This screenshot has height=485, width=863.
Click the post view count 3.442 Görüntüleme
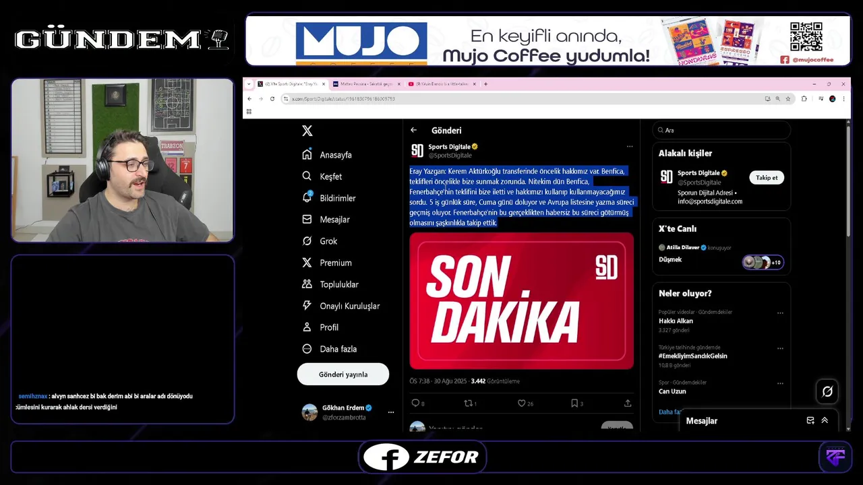(496, 381)
